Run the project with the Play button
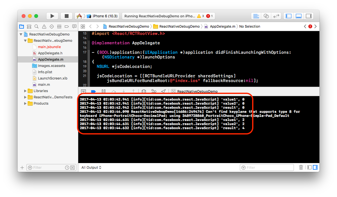Screen dimensions: 337x197 (x=52, y=16)
